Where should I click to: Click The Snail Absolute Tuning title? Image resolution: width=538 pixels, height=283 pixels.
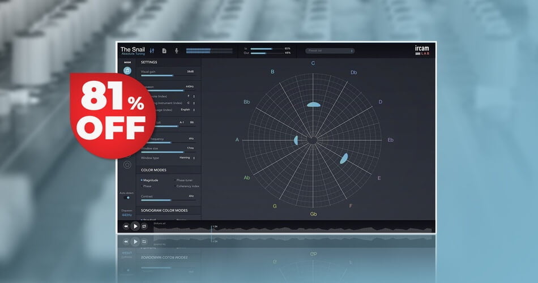(x=133, y=51)
